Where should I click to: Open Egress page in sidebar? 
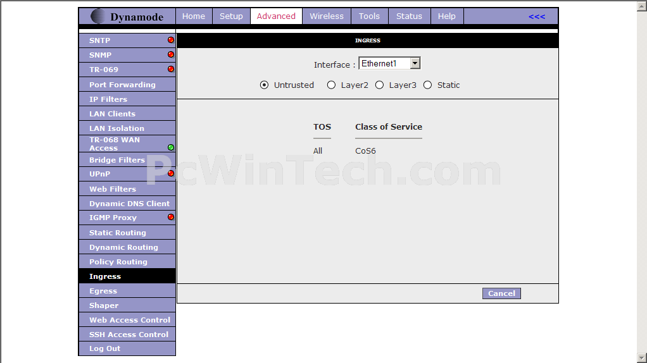(x=127, y=290)
